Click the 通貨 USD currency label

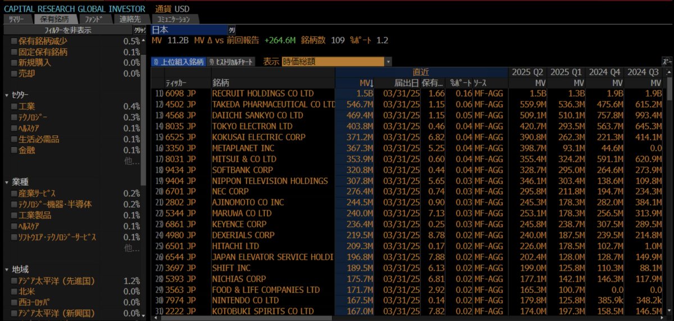click(172, 8)
